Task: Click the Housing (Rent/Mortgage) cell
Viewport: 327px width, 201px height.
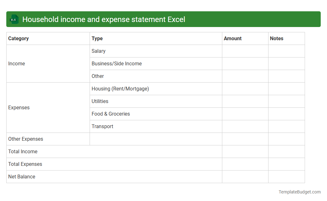Action: click(x=120, y=89)
